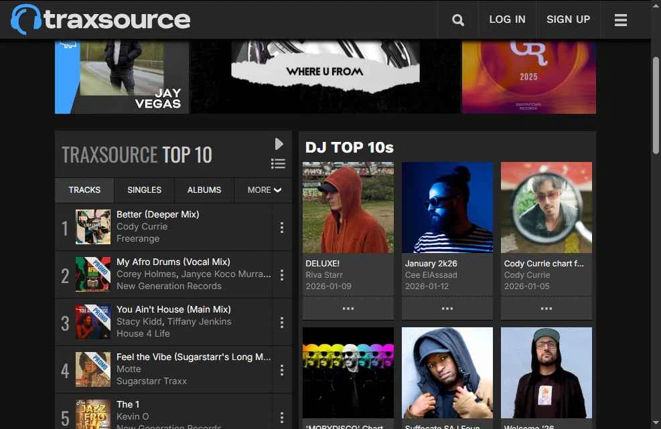The image size is (661, 429).
Task: Open options for The 1 track
Action: (x=281, y=418)
